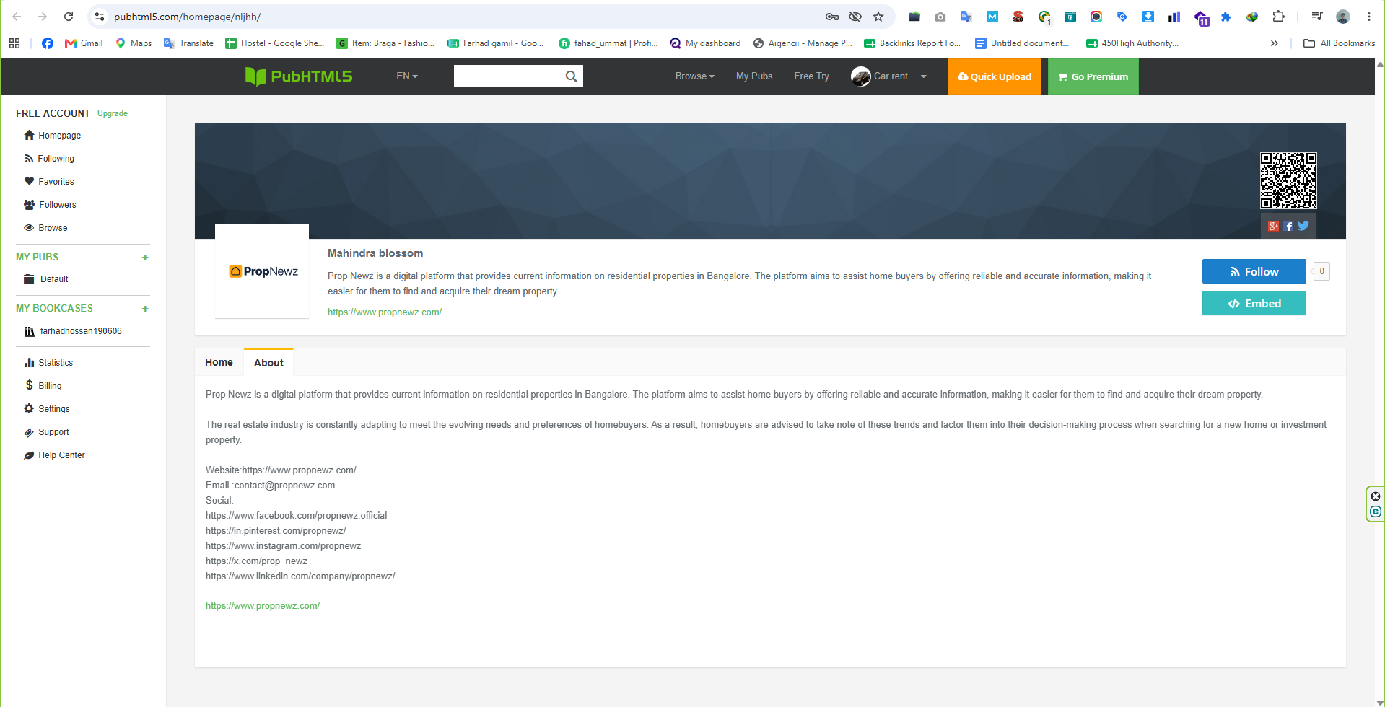
Task: Click page scrollbar down arrow
Action: tap(1380, 702)
